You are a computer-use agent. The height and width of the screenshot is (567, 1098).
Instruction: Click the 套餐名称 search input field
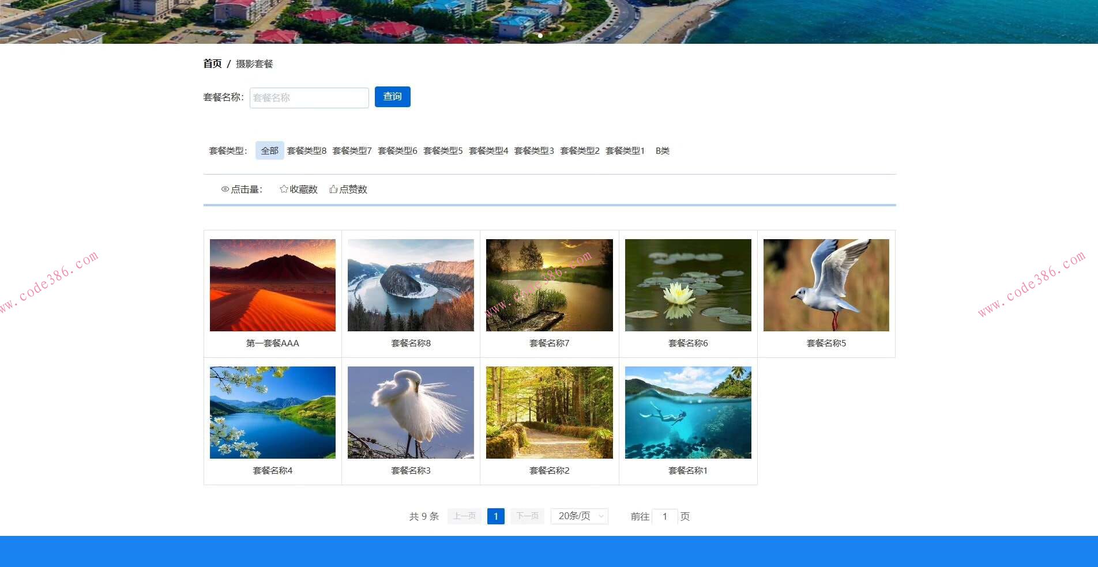coord(309,97)
